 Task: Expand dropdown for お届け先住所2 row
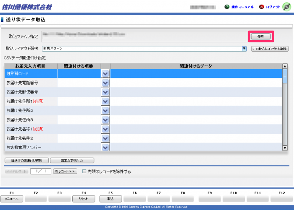pyautogui.click(x=105, y=111)
